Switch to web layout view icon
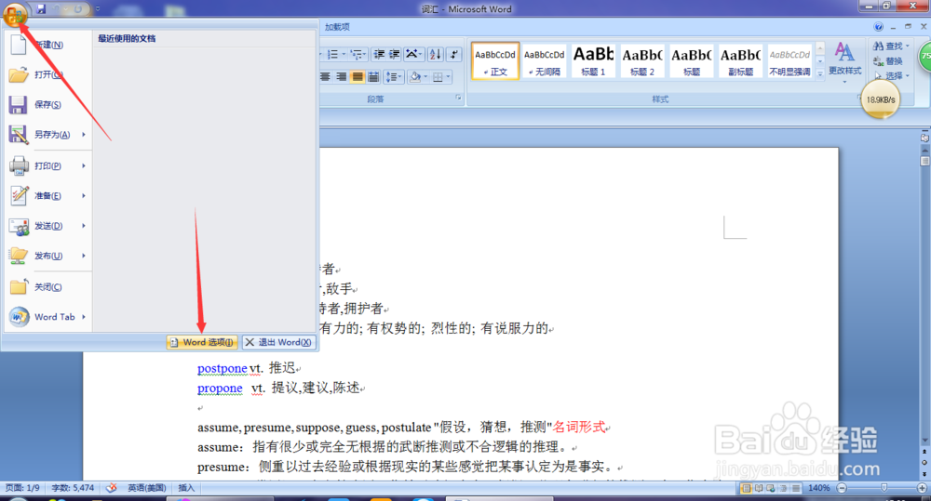Viewport: 931px width, 501px height. point(771,488)
